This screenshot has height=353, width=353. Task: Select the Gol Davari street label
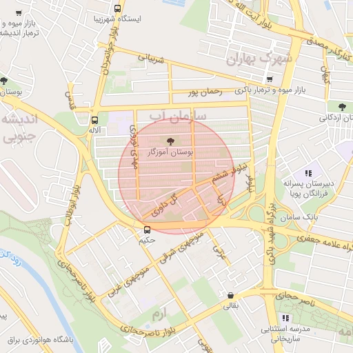coord(165,205)
